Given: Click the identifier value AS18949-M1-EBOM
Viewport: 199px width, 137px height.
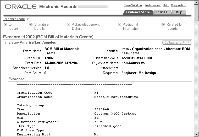Looking at the screenshot, I should click(x=137, y=58).
